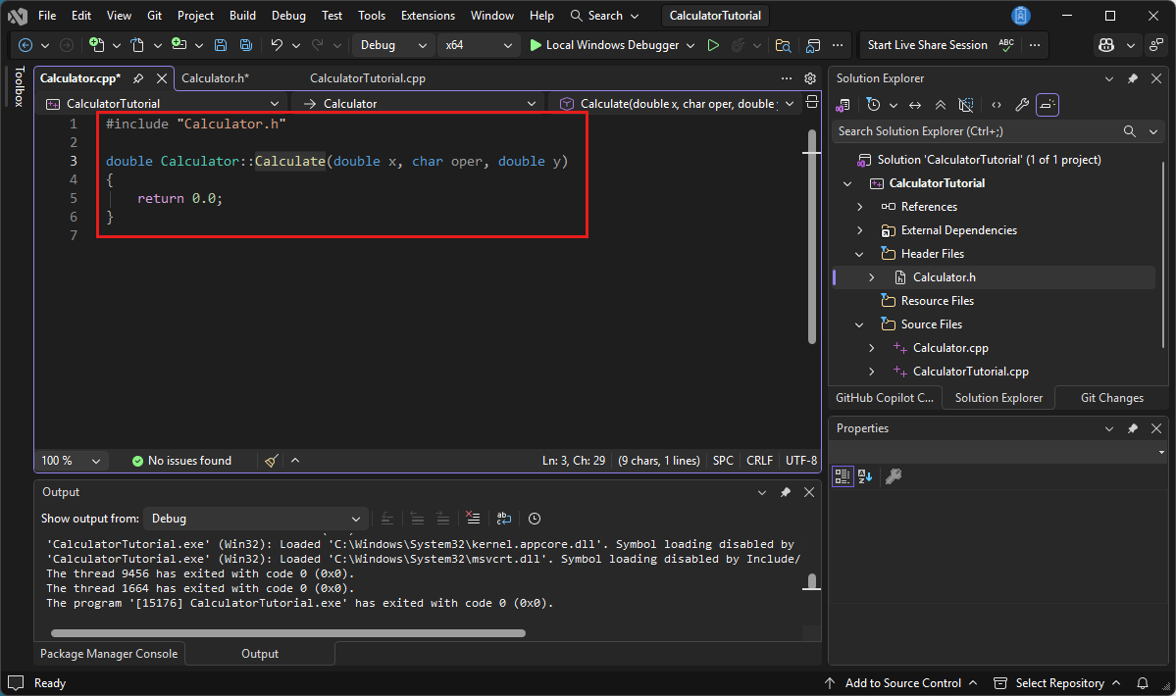This screenshot has height=696, width=1176.
Task: Click the Search box in title bar
Action: click(x=604, y=15)
